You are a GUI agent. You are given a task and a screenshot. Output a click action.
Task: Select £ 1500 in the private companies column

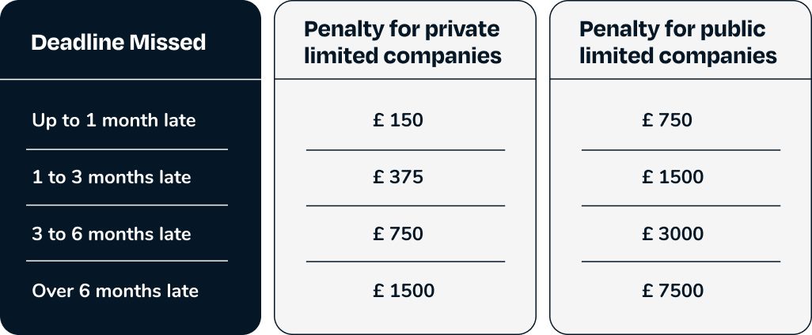[x=404, y=291]
